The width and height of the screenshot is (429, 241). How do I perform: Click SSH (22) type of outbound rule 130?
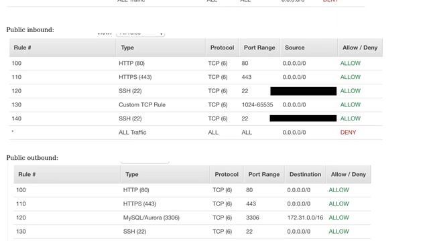tap(135, 232)
